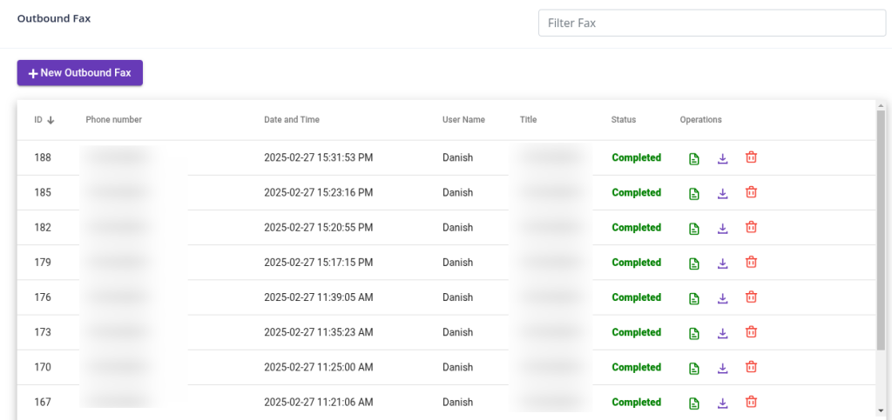Toggle the ID sort arrow

[51, 120]
